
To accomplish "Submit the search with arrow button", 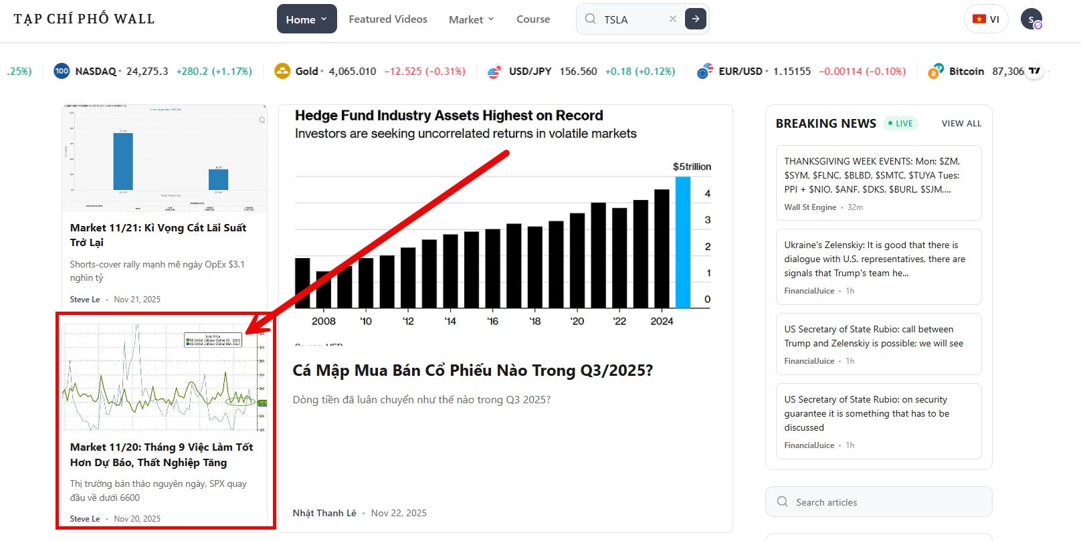I will point(695,19).
